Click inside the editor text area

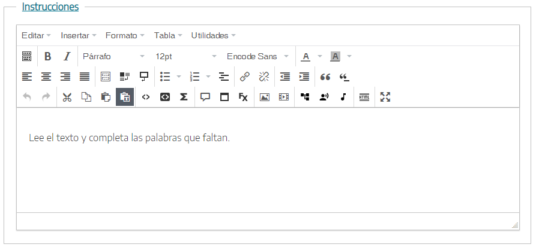[x=268, y=160]
